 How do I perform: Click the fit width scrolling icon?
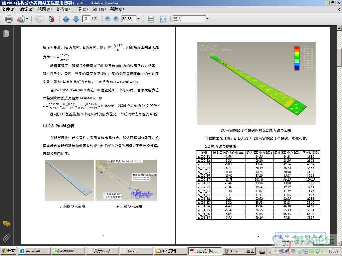pos(151,19)
